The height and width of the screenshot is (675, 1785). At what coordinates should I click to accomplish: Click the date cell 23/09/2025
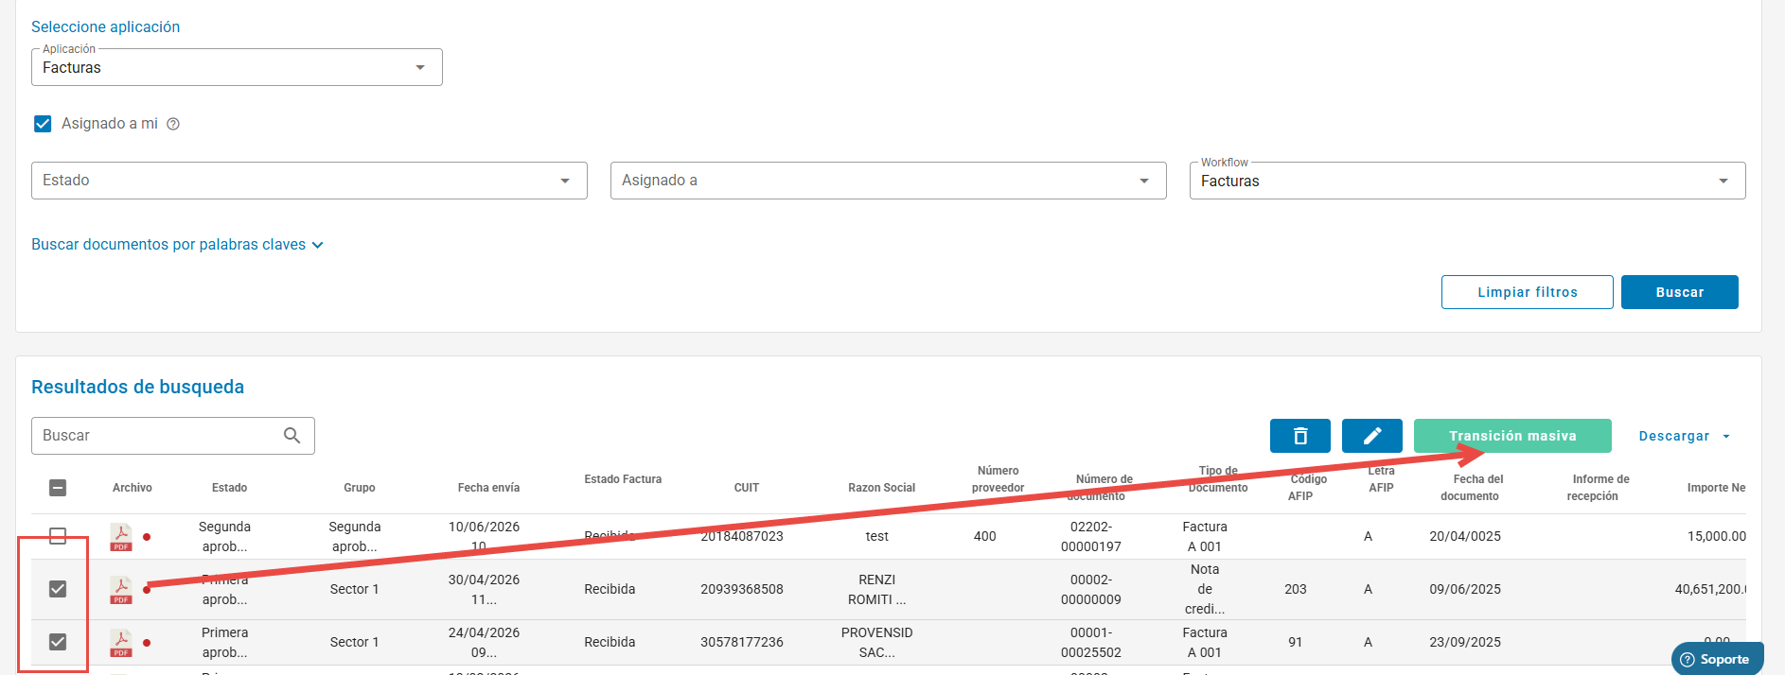(x=1465, y=642)
